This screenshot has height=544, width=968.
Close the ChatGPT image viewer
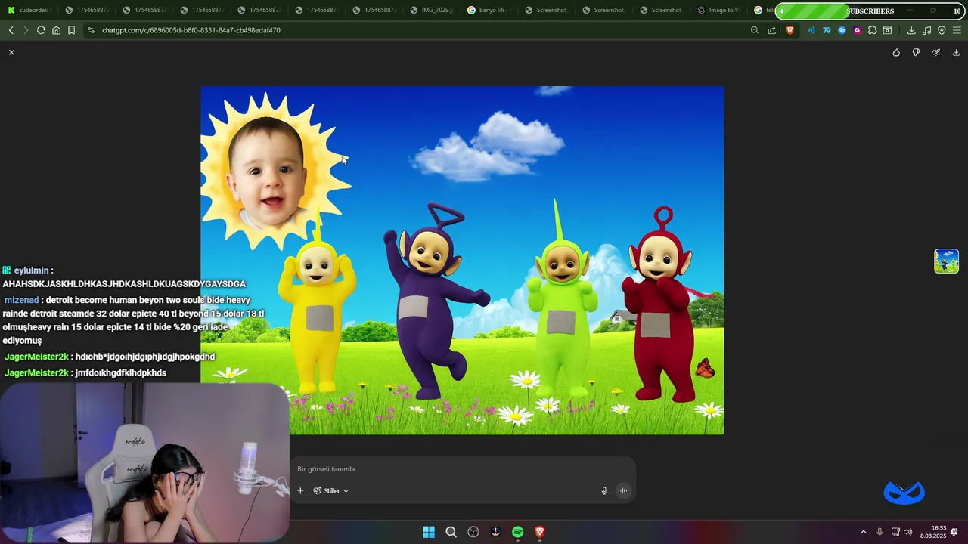11,52
